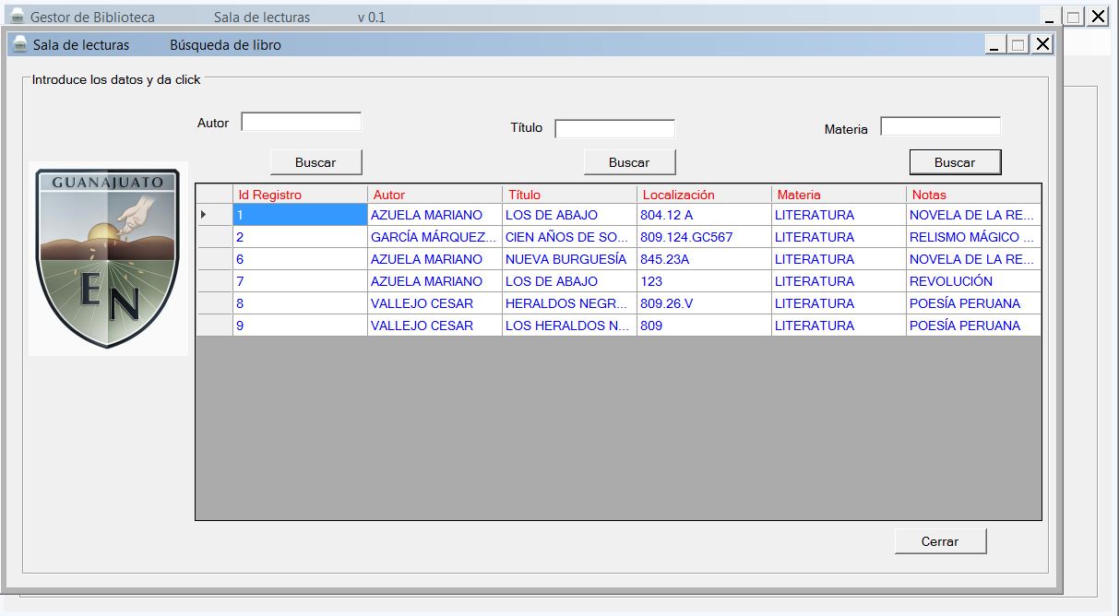Sort by the Id Registro column header

pos(299,195)
